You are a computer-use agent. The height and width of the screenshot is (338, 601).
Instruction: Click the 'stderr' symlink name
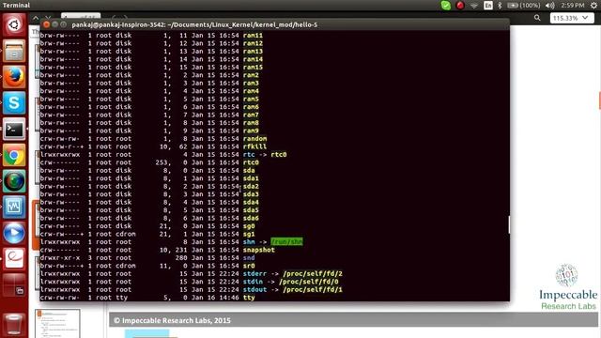tap(254, 273)
